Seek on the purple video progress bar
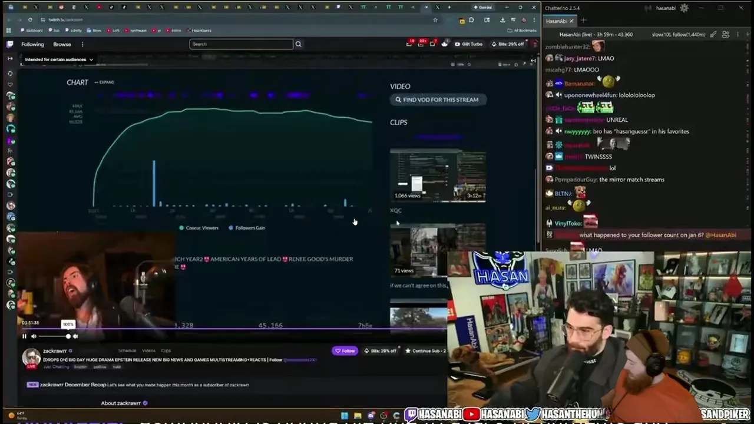 click(233, 329)
